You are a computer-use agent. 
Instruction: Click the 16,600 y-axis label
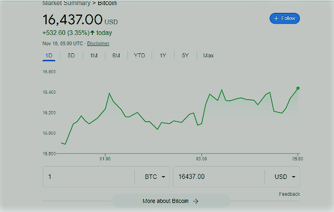coord(49,72)
